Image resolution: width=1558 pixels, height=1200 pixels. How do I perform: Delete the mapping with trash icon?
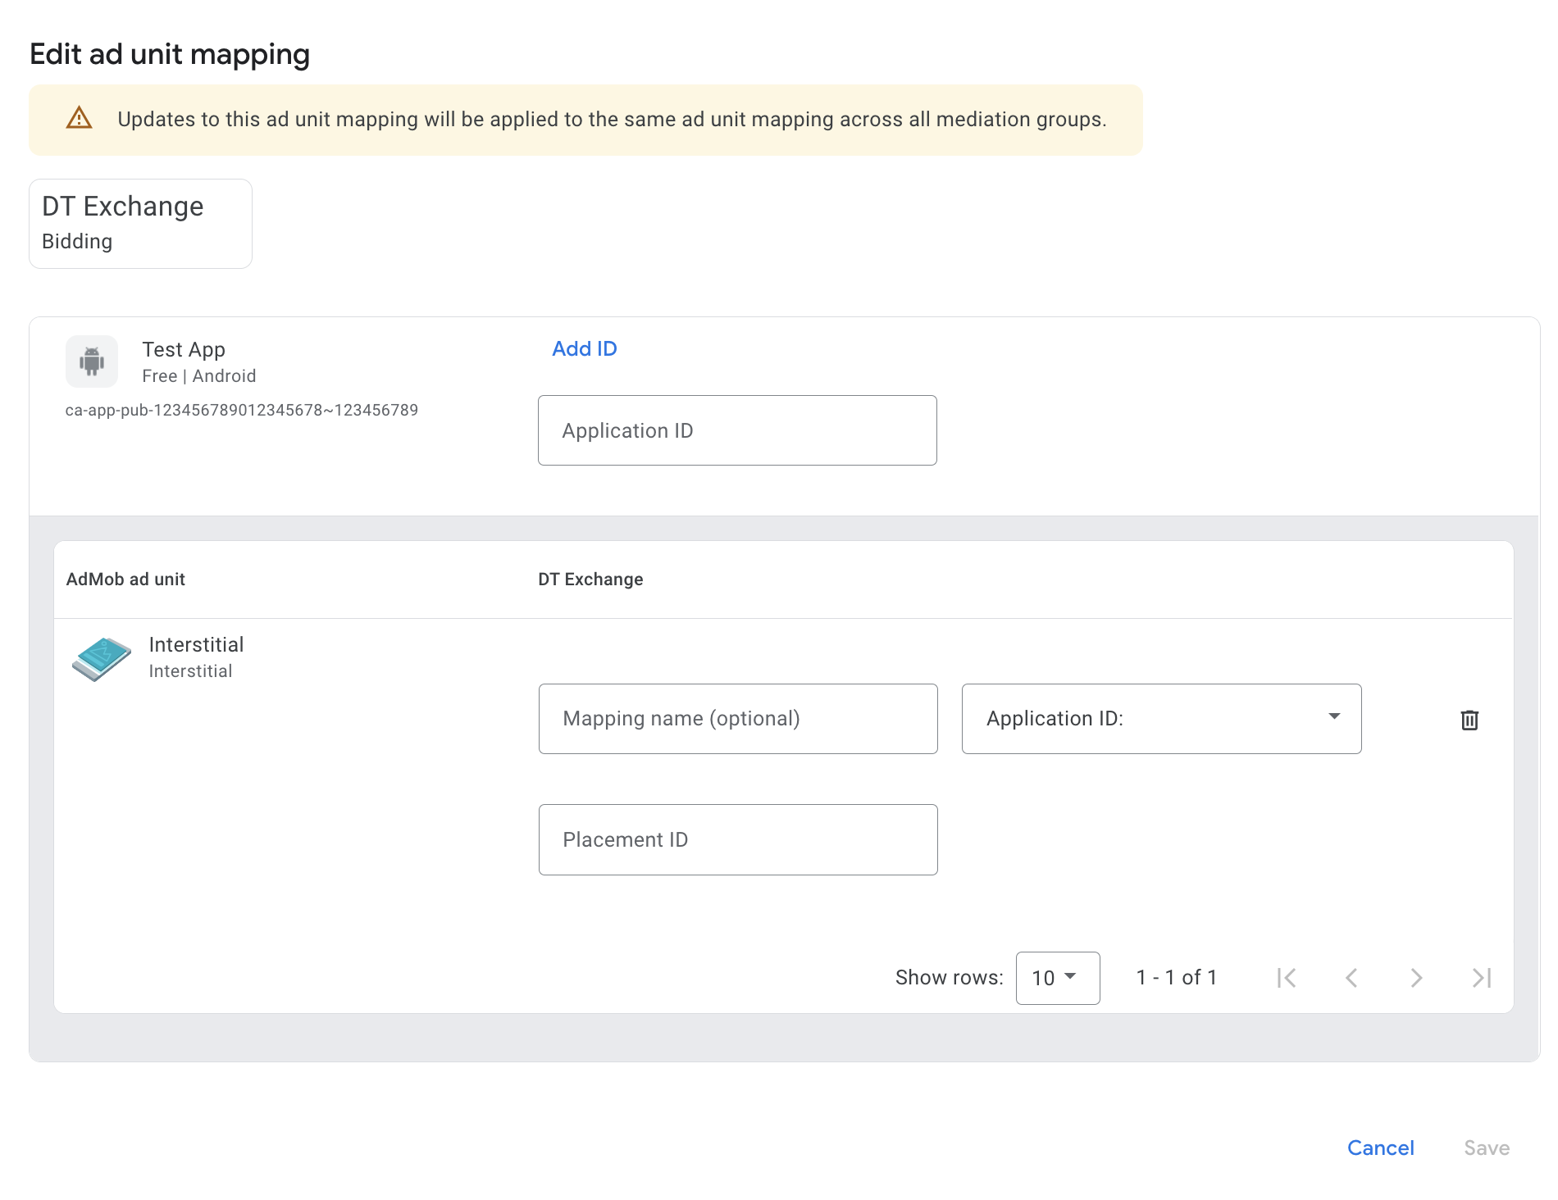[x=1469, y=720]
